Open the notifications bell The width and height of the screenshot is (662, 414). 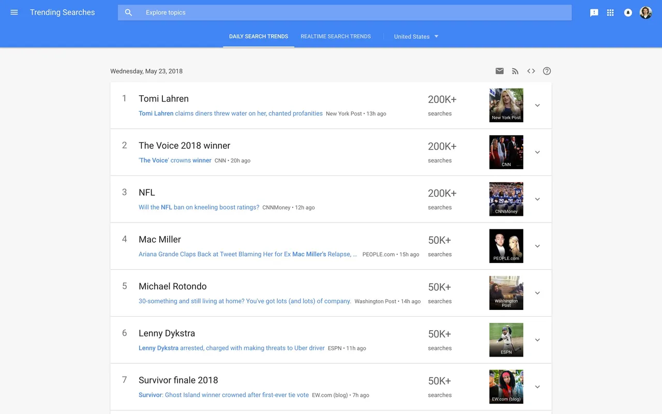pyautogui.click(x=628, y=12)
